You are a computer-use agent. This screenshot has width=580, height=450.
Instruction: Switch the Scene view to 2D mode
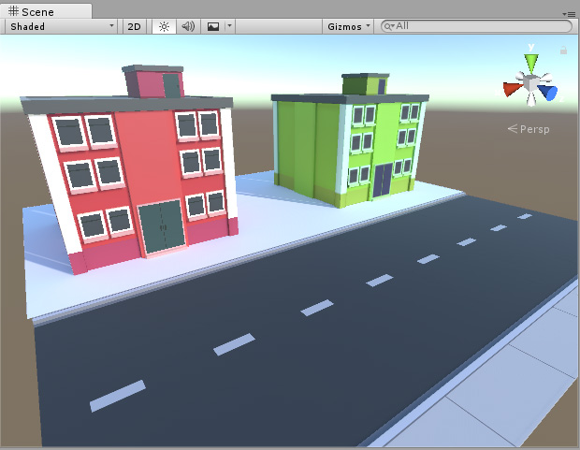click(x=134, y=26)
